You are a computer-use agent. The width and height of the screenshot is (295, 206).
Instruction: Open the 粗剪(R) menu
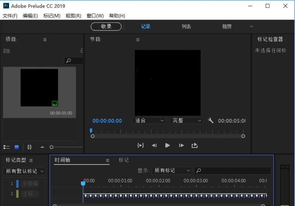click(74, 16)
